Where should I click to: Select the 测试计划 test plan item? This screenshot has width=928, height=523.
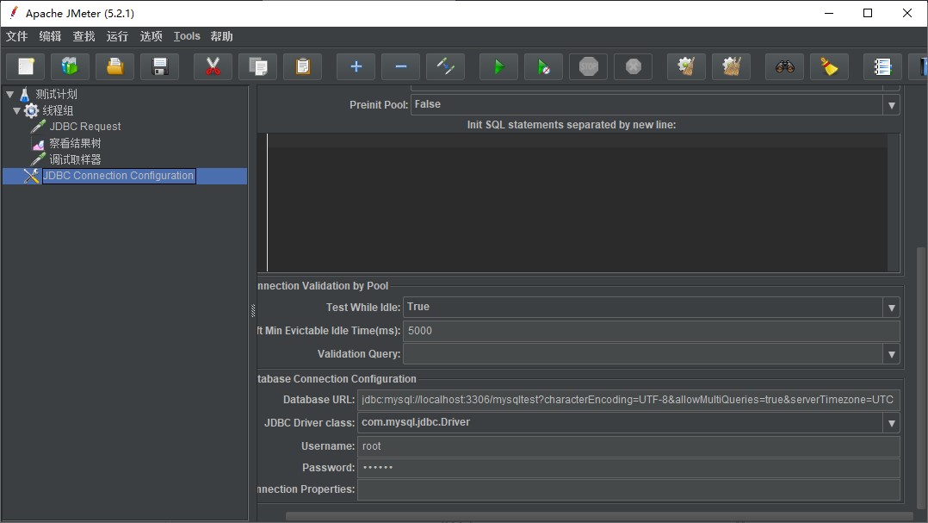[56, 94]
